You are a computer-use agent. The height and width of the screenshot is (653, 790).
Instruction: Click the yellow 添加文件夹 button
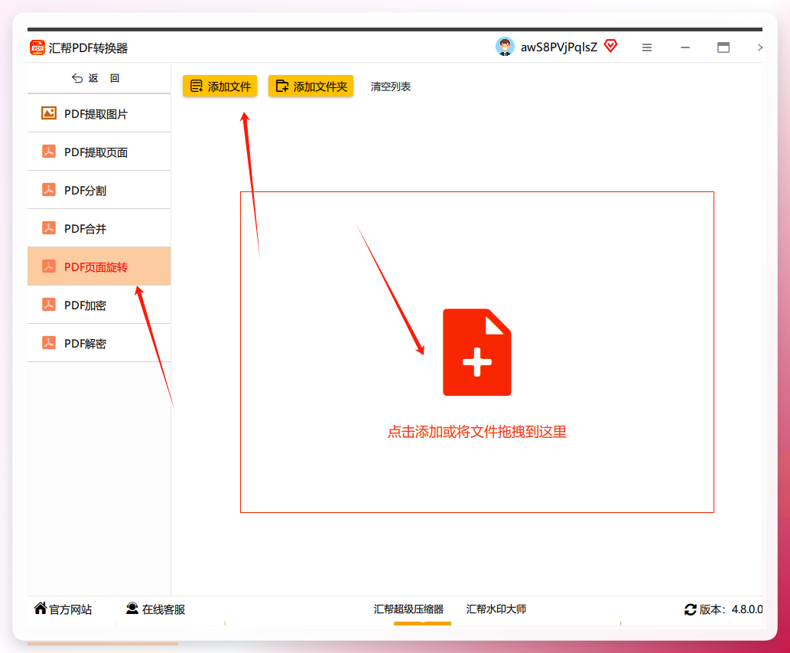(x=310, y=87)
